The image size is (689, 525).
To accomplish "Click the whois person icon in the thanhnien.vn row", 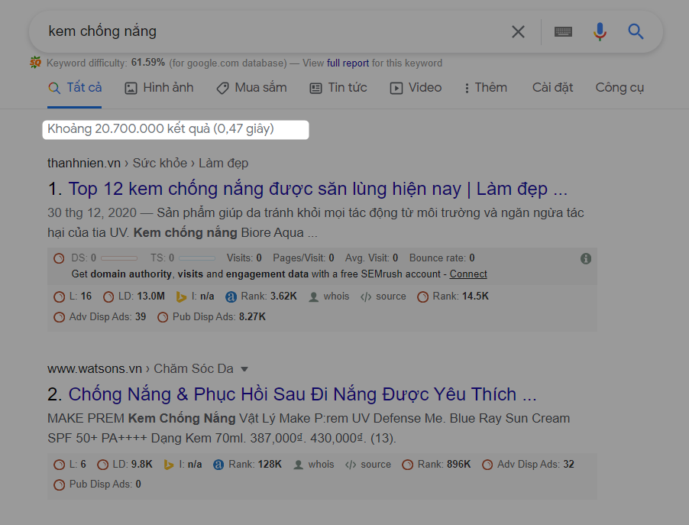I will [313, 297].
